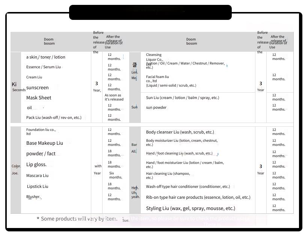Screen dimensions: 308x234
Task: Click 'Styling Liu (wax, gel, spray, mousse, etc.)'
Action: pyautogui.click(x=190, y=208)
